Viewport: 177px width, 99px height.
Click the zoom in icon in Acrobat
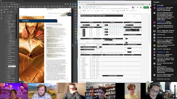point(37,7)
